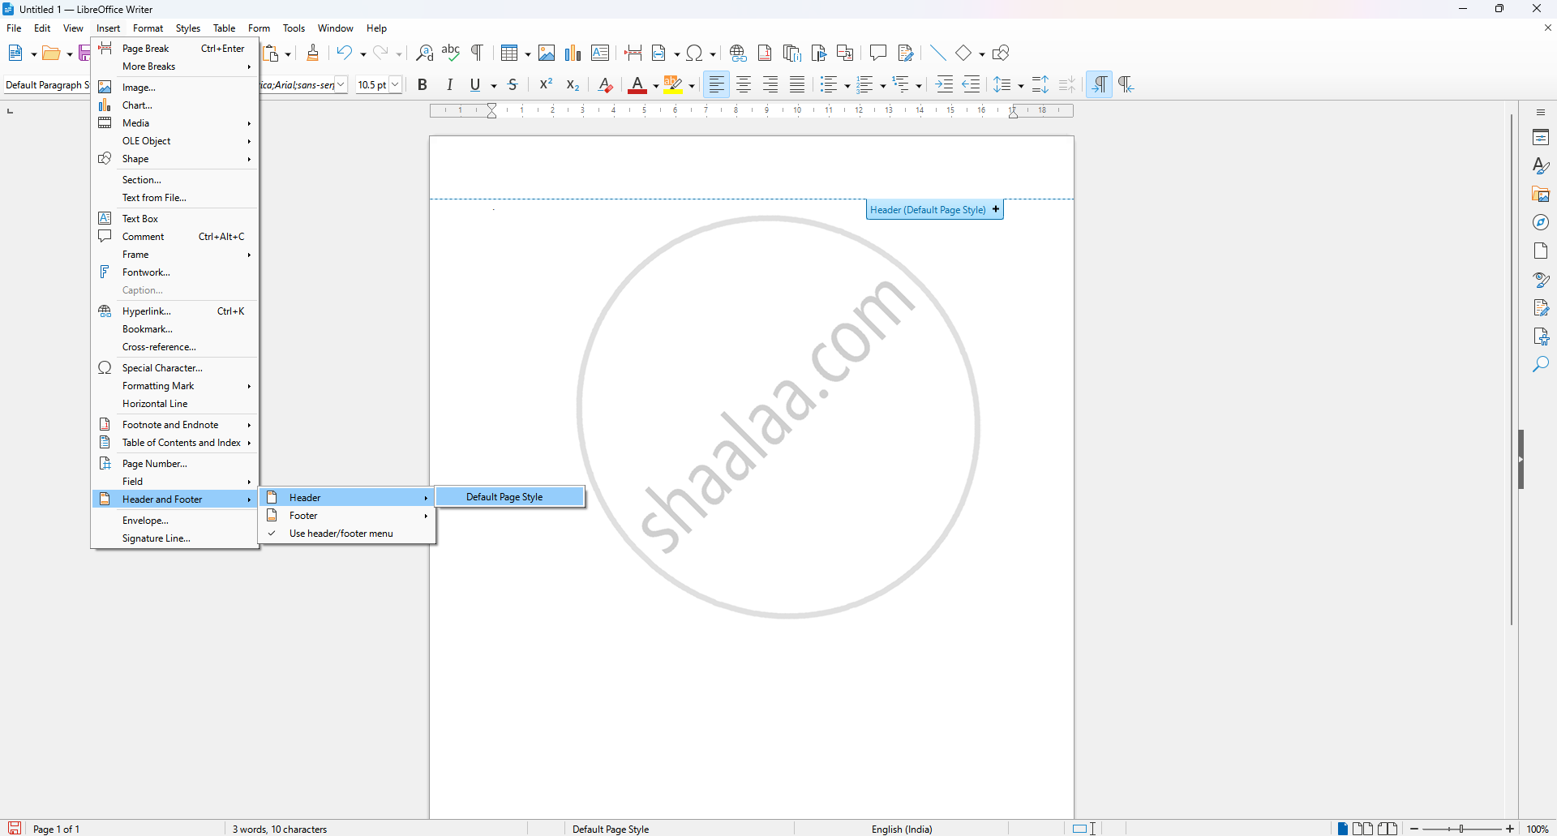Click the Insert Table icon in toolbar

point(509,54)
